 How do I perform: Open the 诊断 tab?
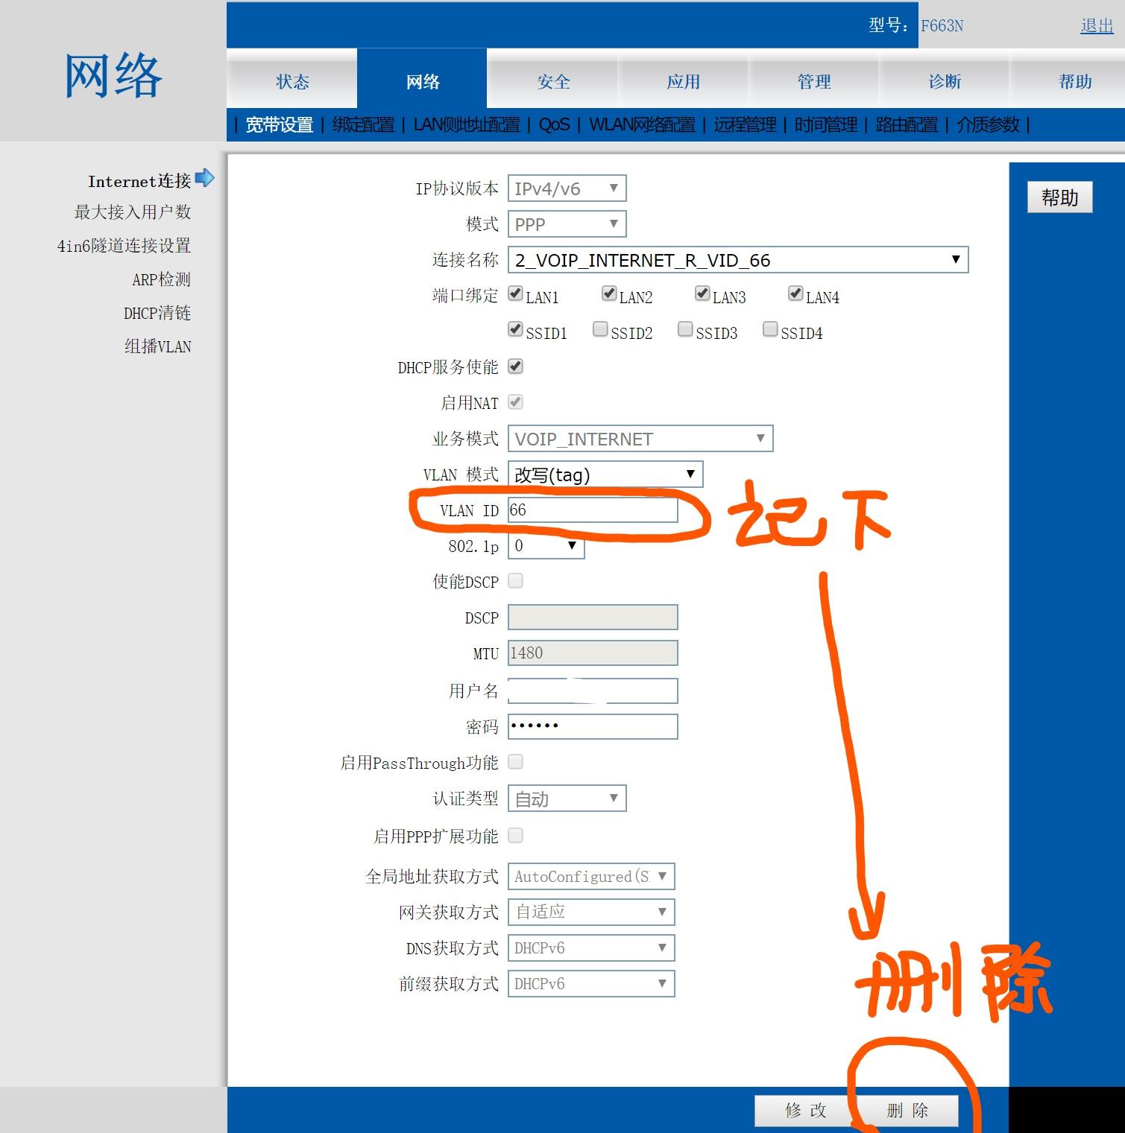(945, 82)
